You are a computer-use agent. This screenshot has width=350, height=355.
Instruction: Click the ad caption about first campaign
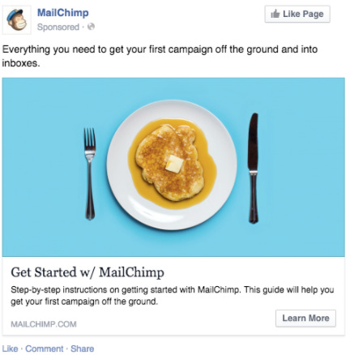[x=160, y=56]
